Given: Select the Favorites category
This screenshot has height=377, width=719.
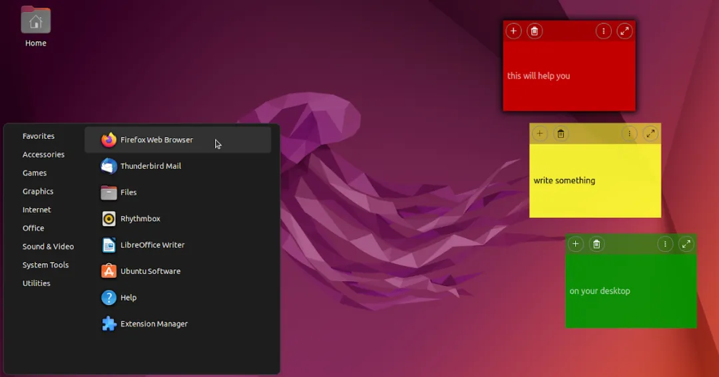Looking at the screenshot, I should (39, 136).
